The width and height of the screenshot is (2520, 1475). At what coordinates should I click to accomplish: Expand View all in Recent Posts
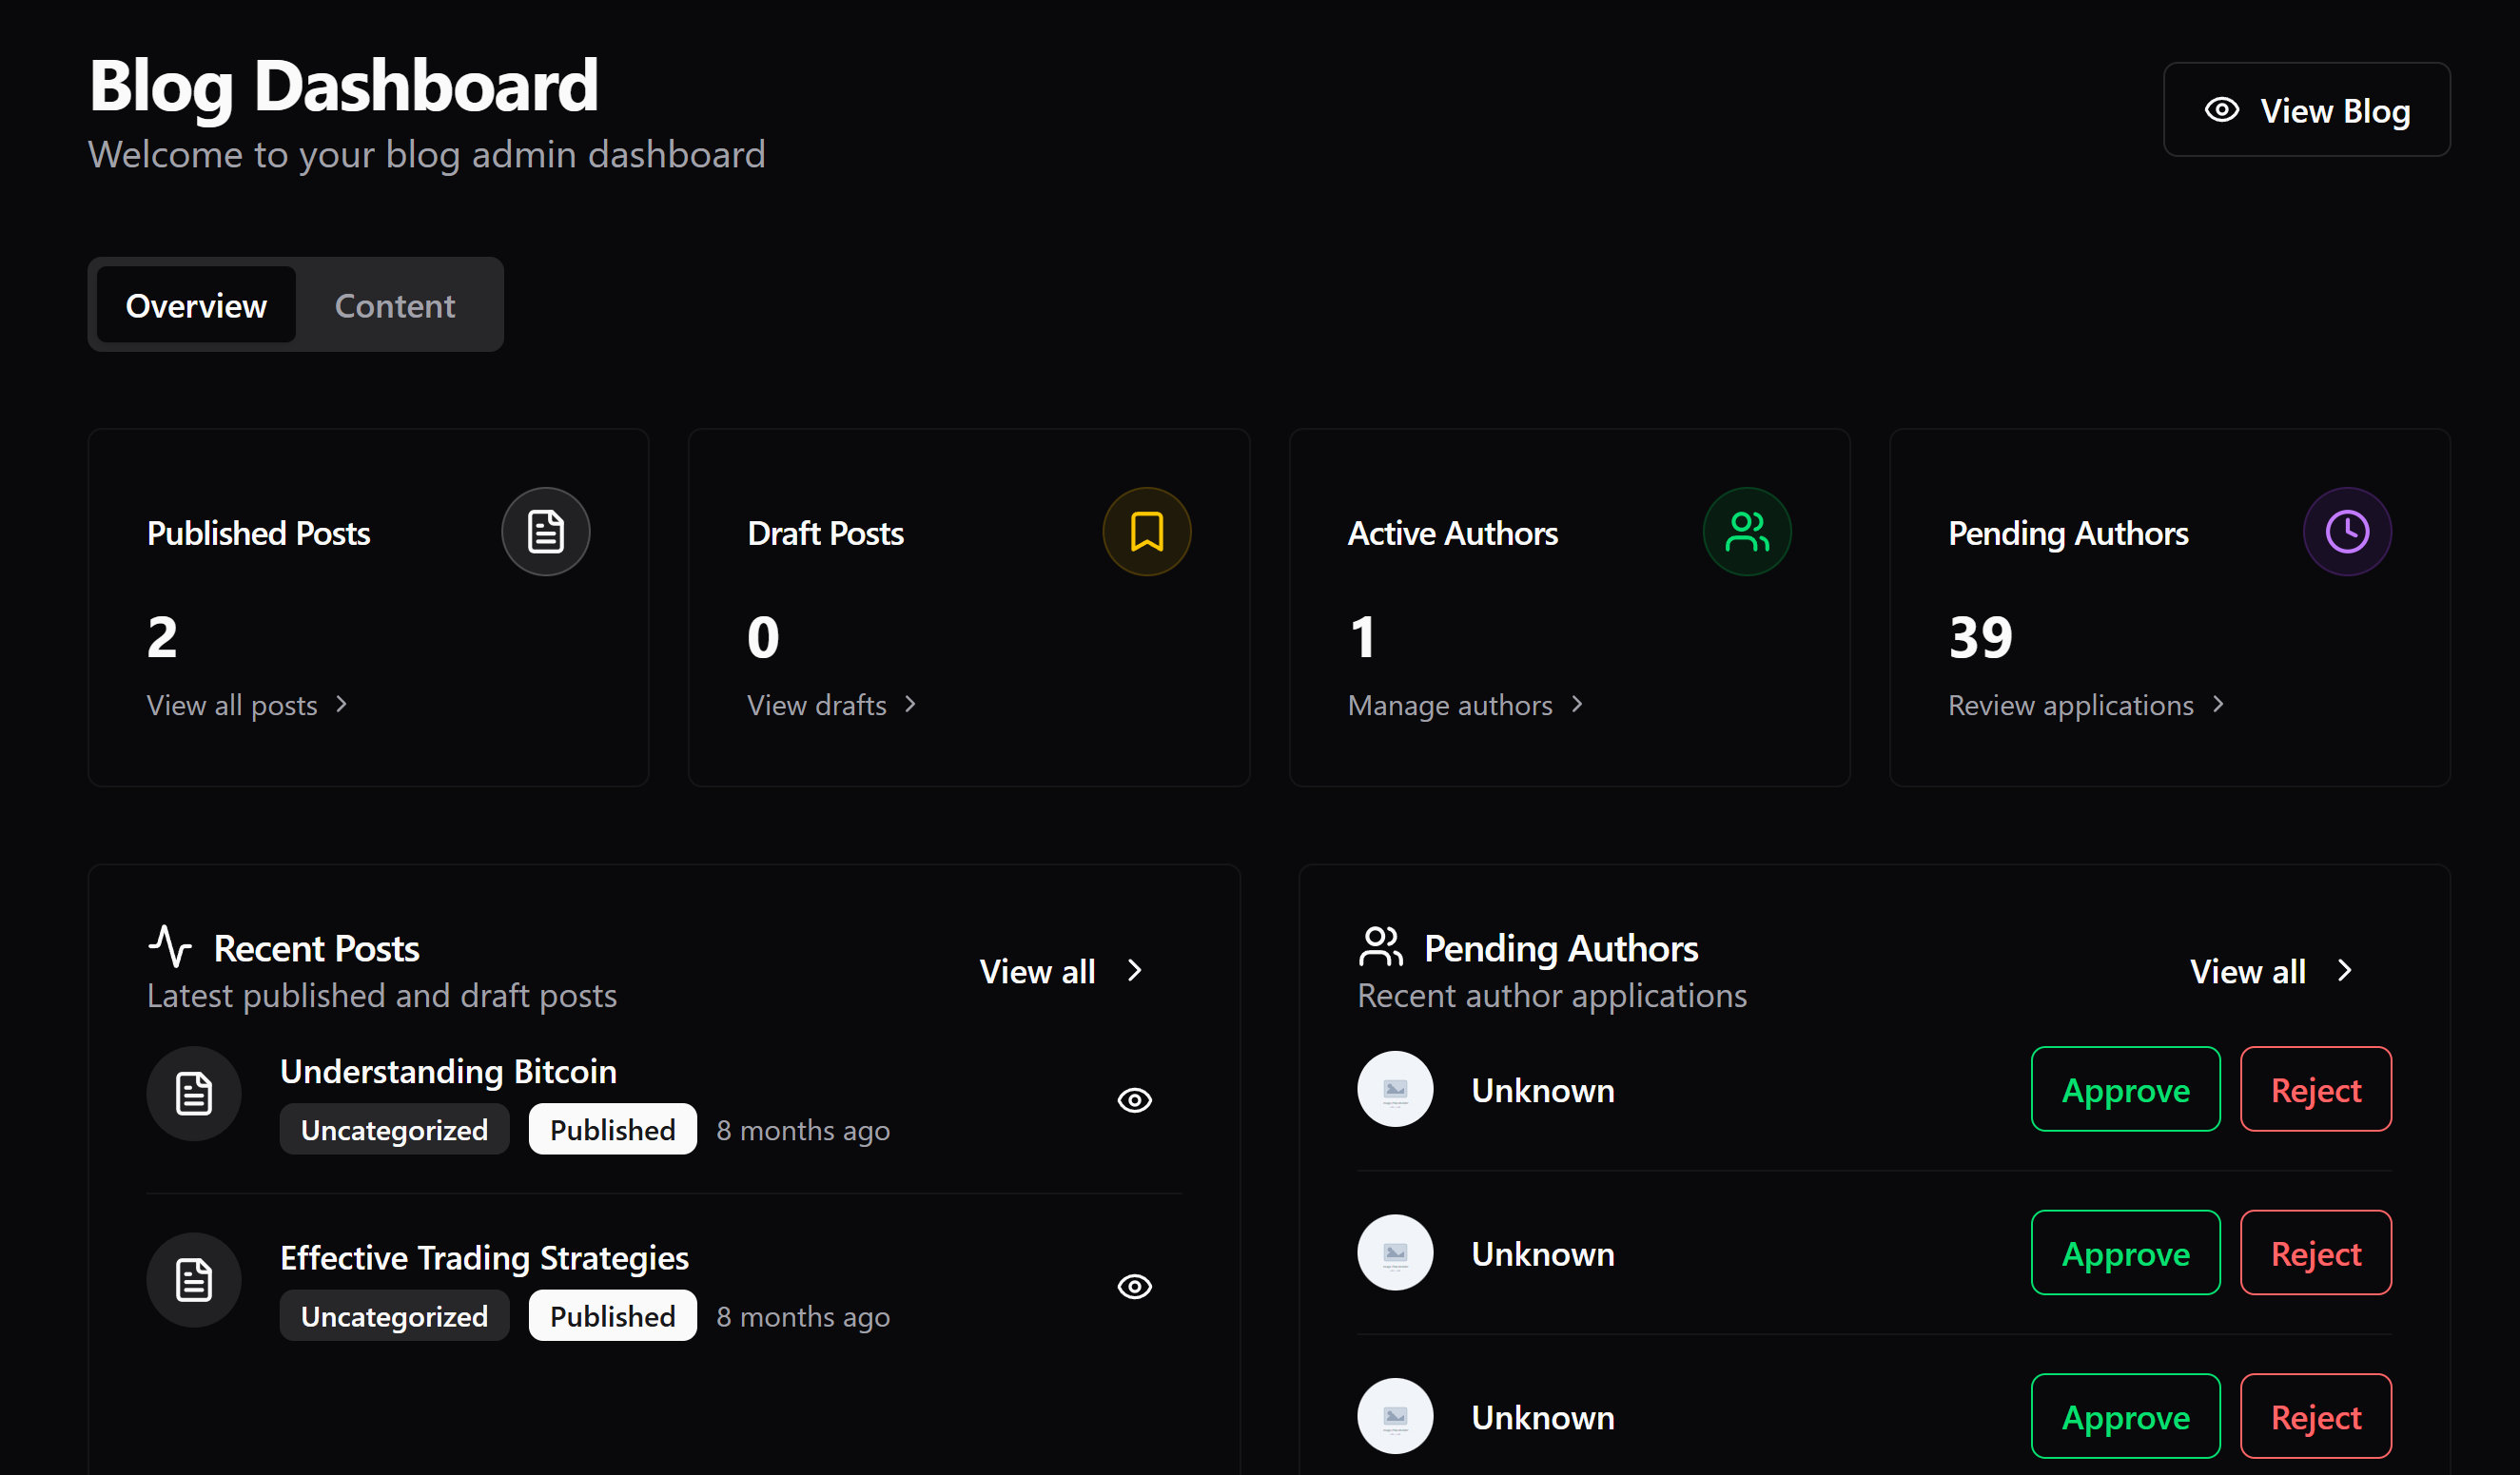pyautogui.click(x=1060, y=971)
